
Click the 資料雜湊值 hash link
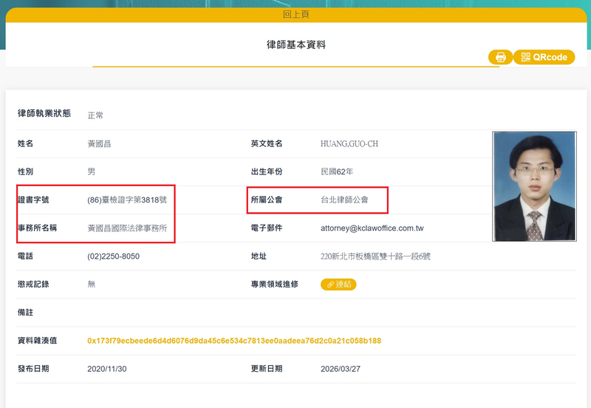click(x=234, y=341)
